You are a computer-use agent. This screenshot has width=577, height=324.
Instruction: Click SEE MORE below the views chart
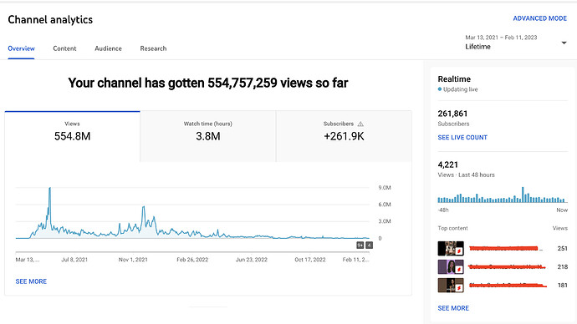coord(31,281)
